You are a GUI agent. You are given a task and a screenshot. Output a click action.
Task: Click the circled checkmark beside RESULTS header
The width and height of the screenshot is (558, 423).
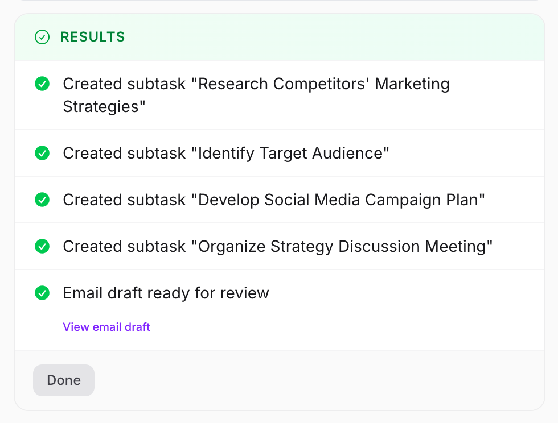(x=42, y=37)
